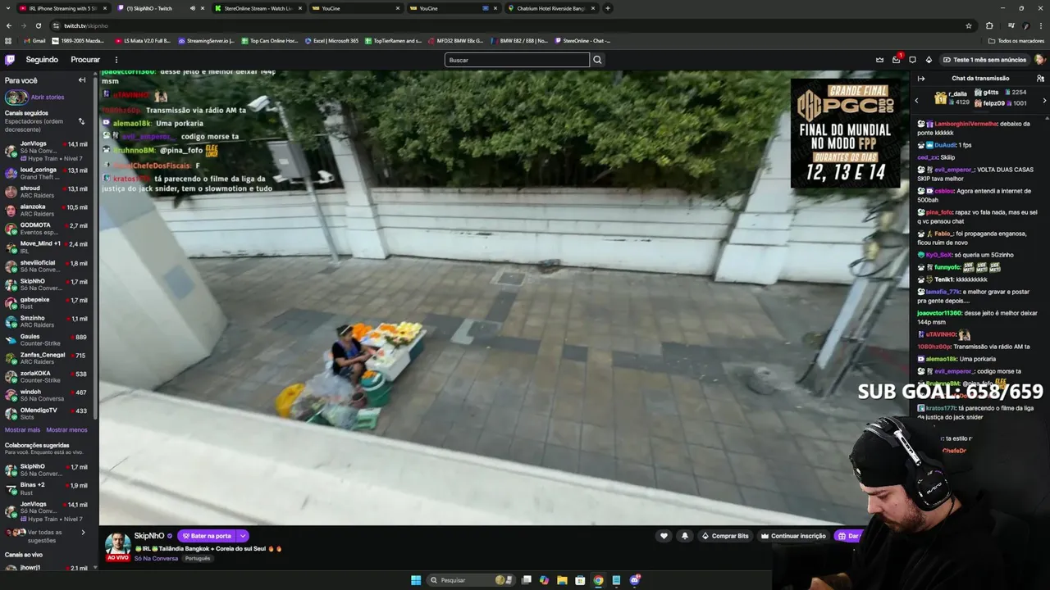This screenshot has height=590, width=1050.
Task: Click the Bater na porta button
Action: pyautogui.click(x=207, y=536)
